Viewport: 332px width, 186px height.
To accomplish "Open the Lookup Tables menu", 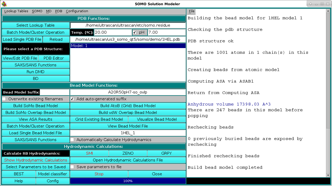I will (x=16, y=11).
